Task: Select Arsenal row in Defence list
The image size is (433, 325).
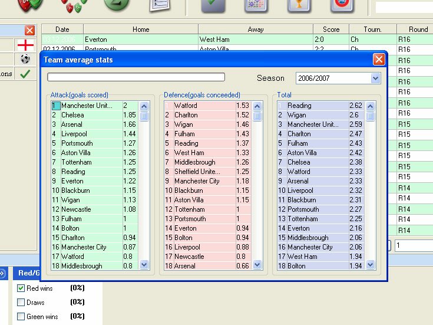Action: click(207, 266)
